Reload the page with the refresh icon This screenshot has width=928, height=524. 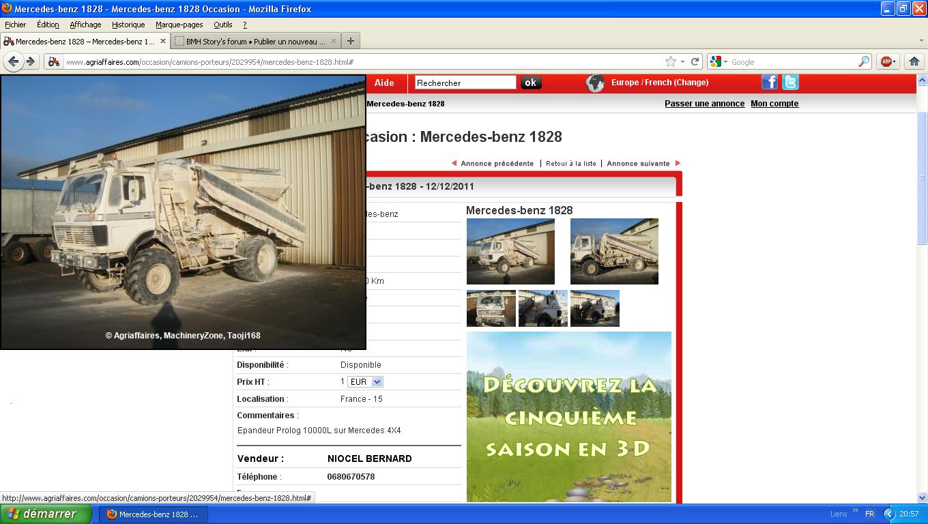pyautogui.click(x=695, y=61)
